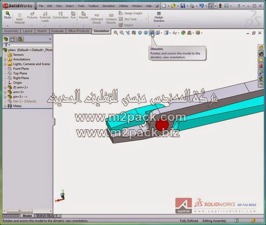The width and height of the screenshot is (266, 225).
Task: Open the View Orientation dropdown
Action: coord(161,33)
